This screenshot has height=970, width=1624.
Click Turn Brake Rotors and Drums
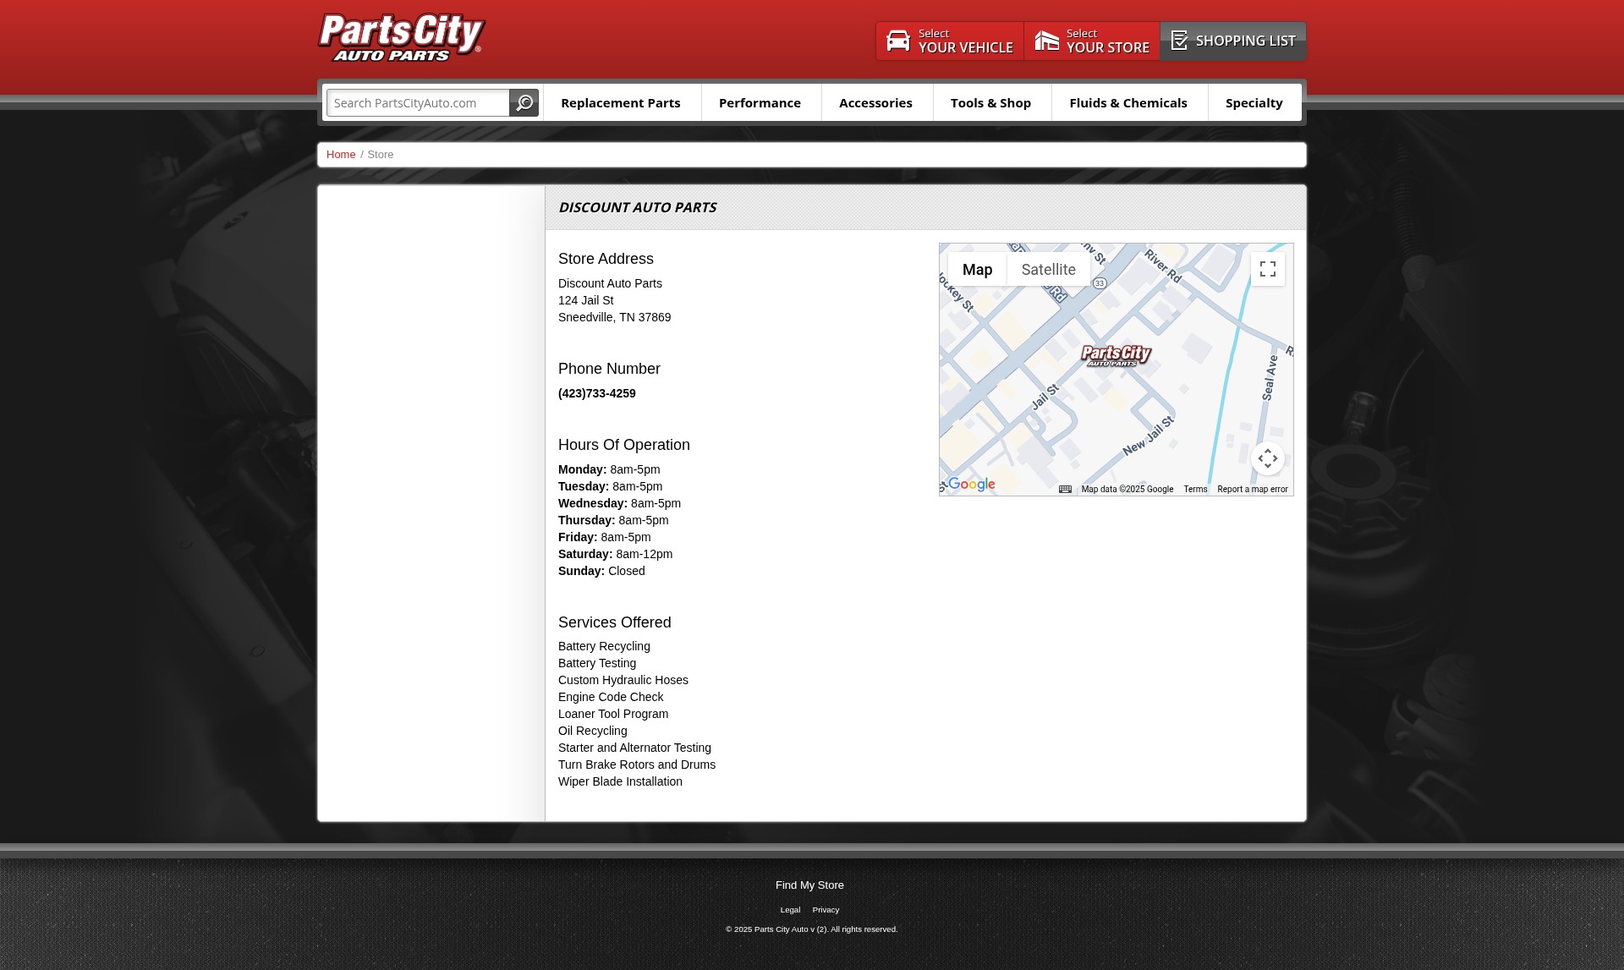[637, 764]
